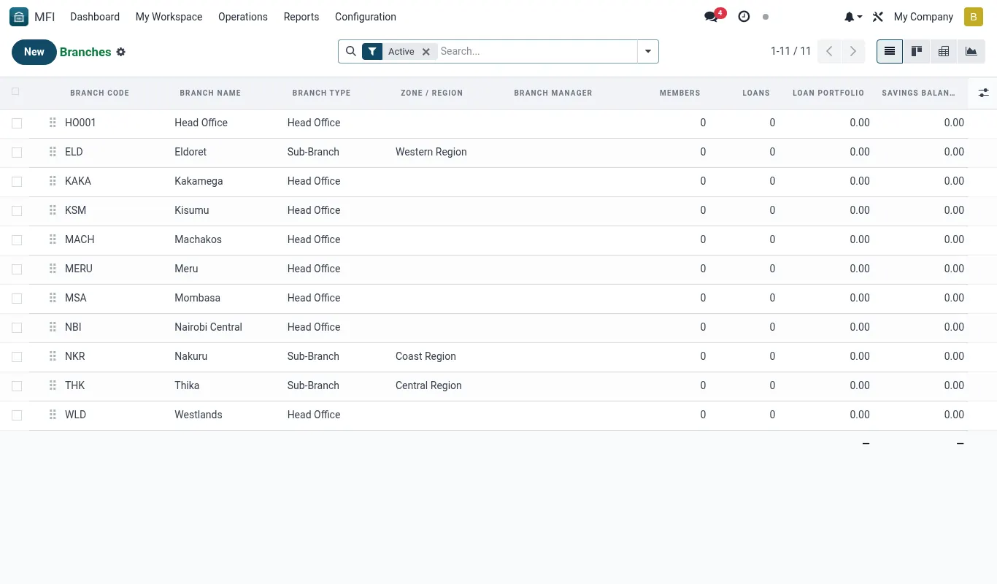997x584 pixels.
Task: Switch to kanban view
Action: (917, 51)
